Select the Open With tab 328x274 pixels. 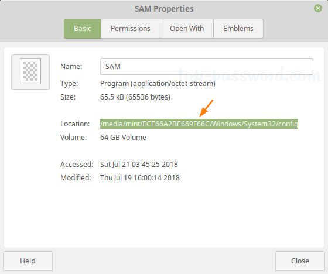coord(187,29)
